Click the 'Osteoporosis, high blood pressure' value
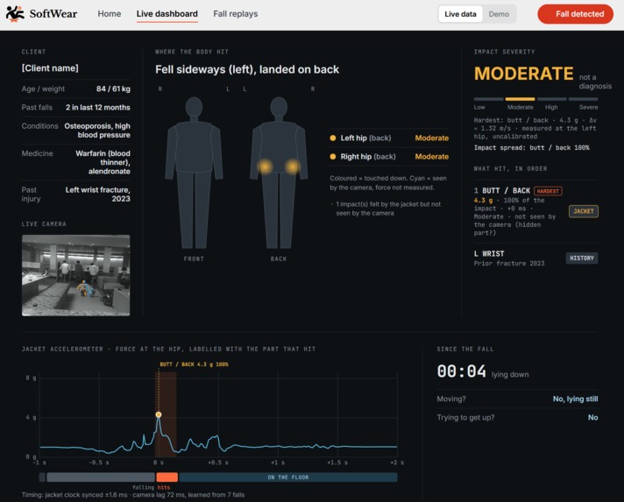The width and height of the screenshot is (624, 502). pos(97,131)
